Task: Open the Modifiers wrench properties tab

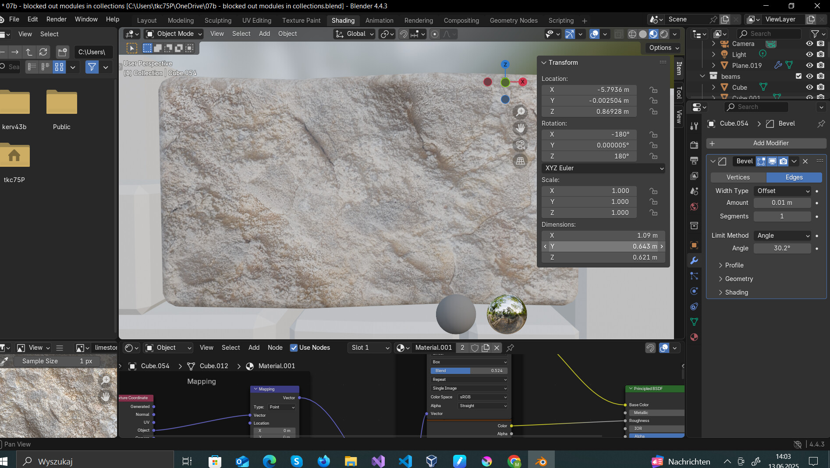Action: (694, 261)
